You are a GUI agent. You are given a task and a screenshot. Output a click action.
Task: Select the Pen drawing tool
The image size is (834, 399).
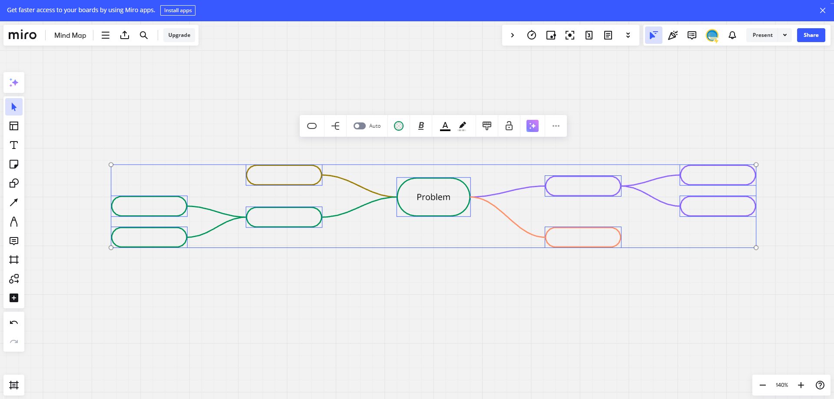pos(14,221)
